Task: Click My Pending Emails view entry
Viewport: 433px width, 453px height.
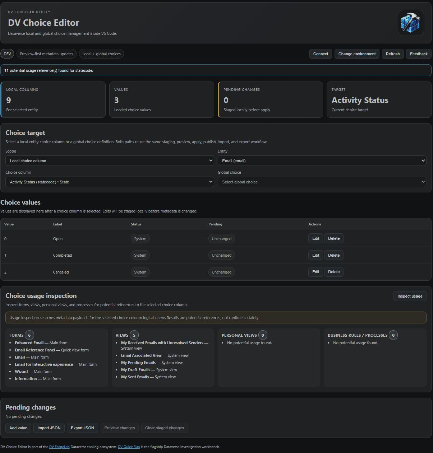Action: pyautogui.click(x=152, y=363)
